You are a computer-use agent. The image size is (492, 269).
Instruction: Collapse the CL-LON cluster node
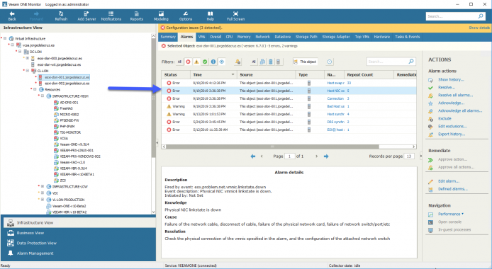(x=28, y=71)
